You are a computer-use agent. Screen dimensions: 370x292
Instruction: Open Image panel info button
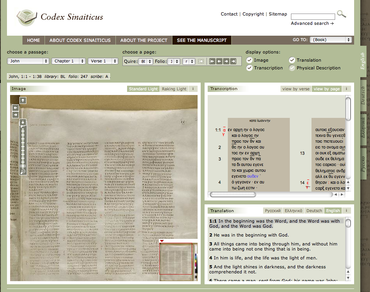(193, 89)
